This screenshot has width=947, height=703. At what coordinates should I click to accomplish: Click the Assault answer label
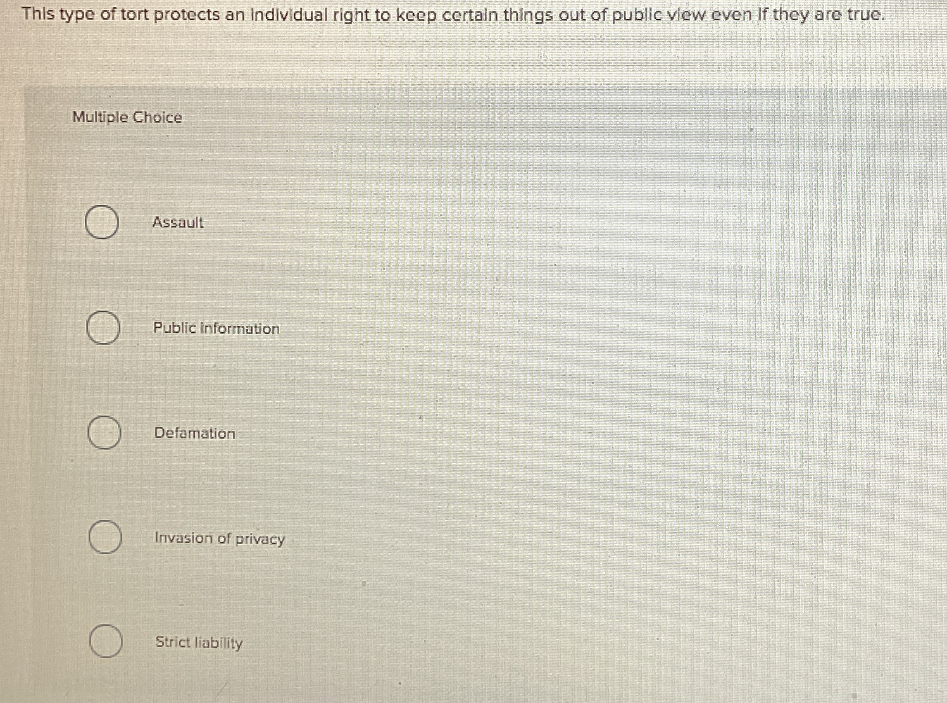pos(178,223)
